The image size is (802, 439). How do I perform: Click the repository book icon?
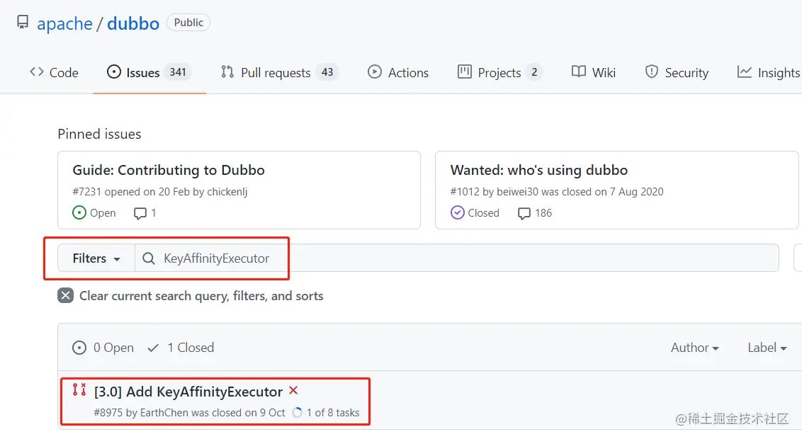[x=23, y=22]
